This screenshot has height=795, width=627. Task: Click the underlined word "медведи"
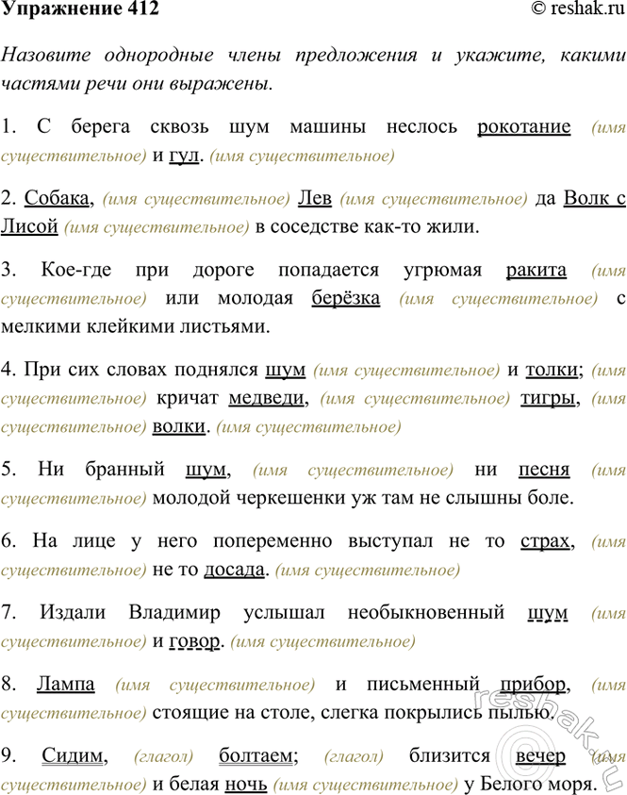click(266, 398)
